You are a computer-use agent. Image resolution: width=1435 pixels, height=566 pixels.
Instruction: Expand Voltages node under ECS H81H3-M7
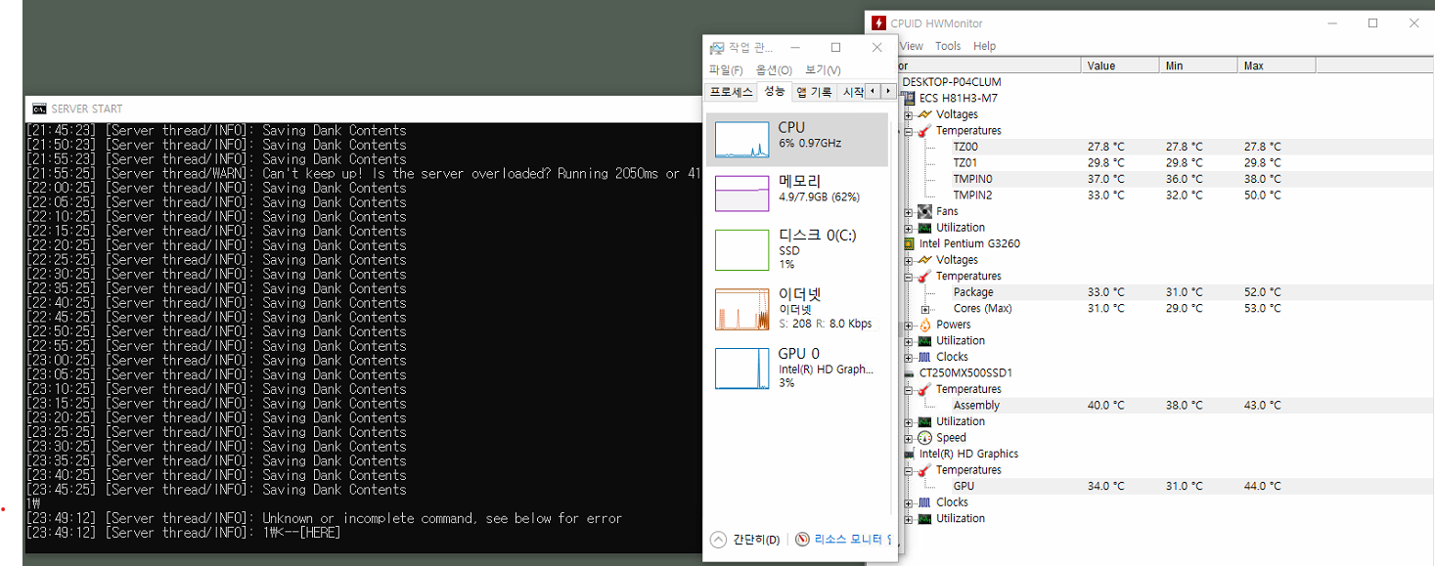click(909, 114)
